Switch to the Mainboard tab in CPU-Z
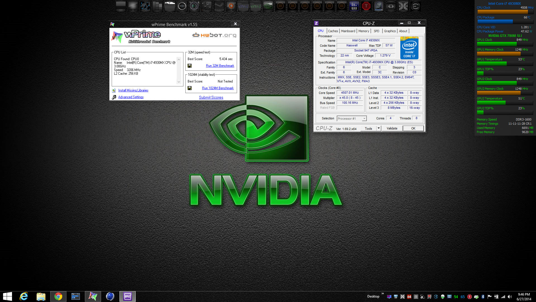The height and width of the screenshot is (302, 536). click(x=348, y=31)
